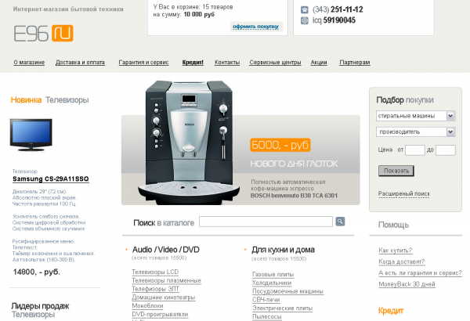Click the 14800,- руб. price

[37, 272]
